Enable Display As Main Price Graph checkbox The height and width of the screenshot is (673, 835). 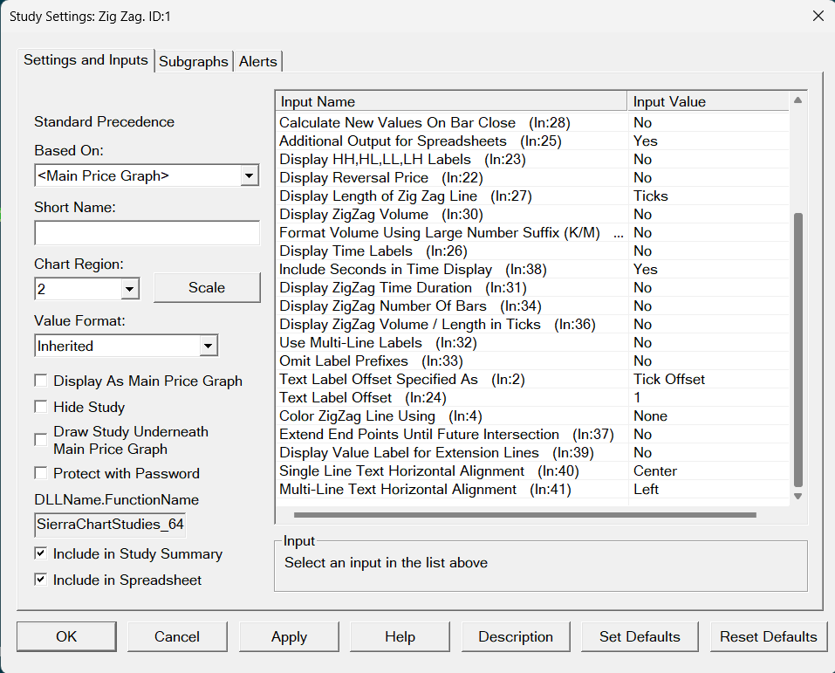[41, 381]
